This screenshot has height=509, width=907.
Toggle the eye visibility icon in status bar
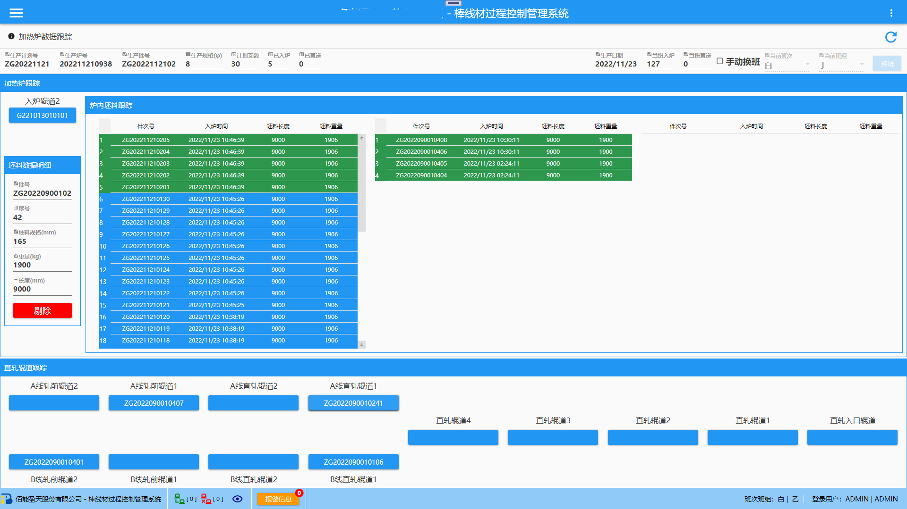(238, 499)
